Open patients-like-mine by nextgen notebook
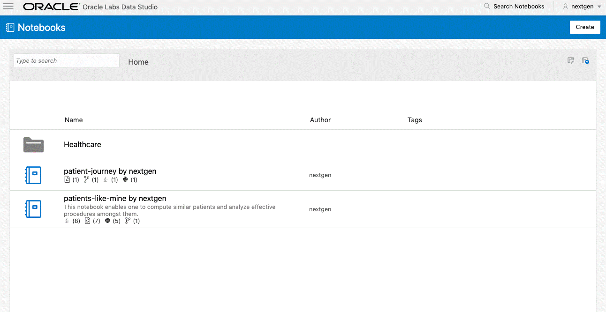Screen dimensions: 606x312 click(x=115, y=199)
